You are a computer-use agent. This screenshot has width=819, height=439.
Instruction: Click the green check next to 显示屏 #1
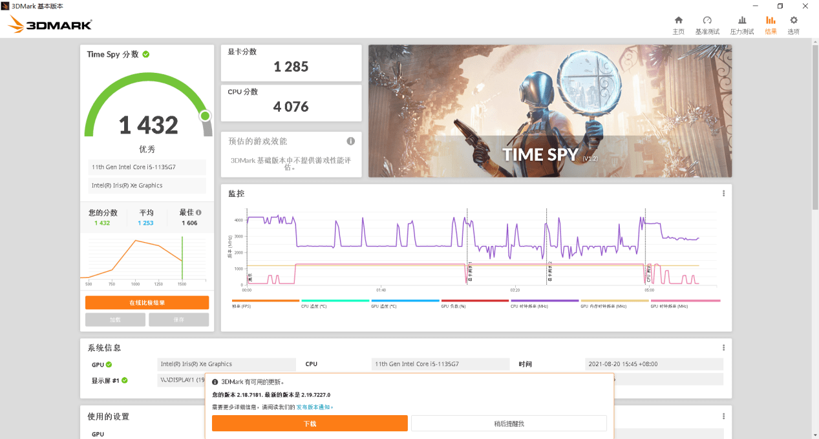(x=124, y=380)
